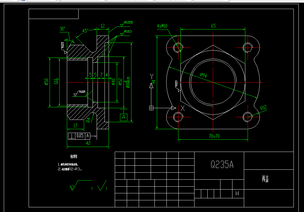The image size is (304, 212).
Task: Select the 0.05 tolerance value
Action: coord(80,136)
